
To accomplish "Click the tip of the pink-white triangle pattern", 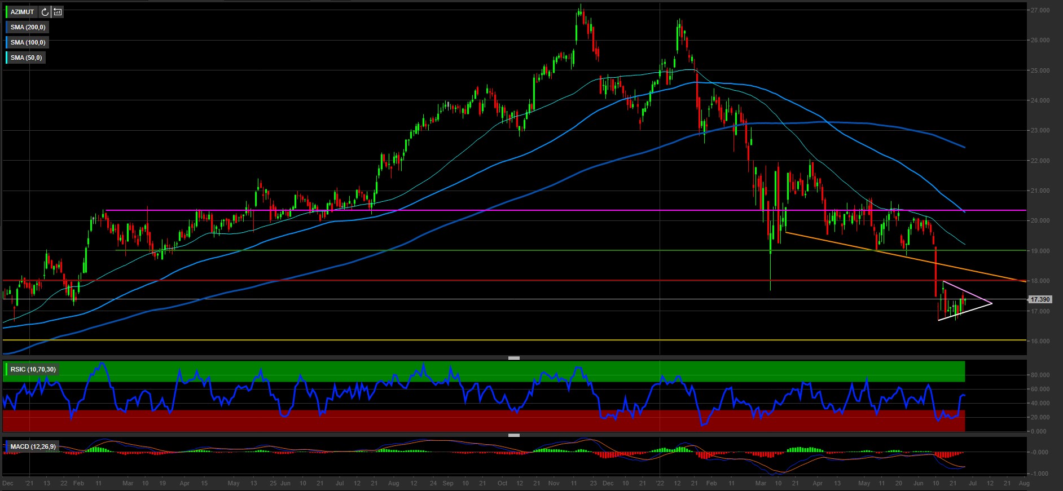I will coord(991,304).
